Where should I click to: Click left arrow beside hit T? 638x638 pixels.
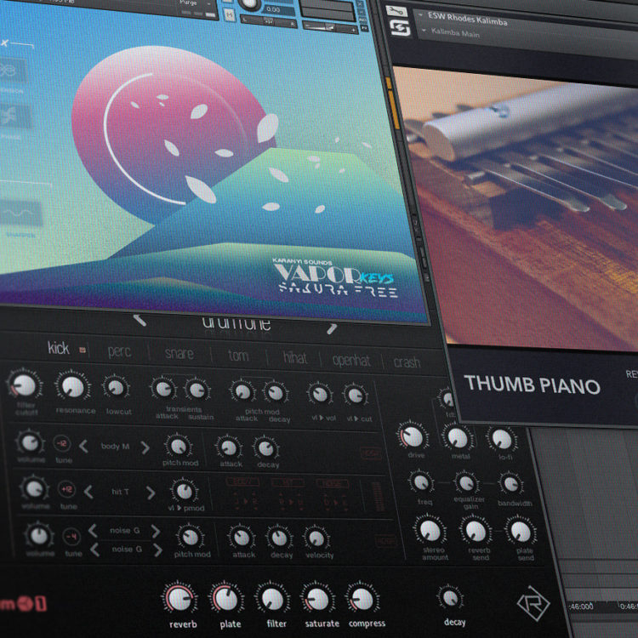88,492
